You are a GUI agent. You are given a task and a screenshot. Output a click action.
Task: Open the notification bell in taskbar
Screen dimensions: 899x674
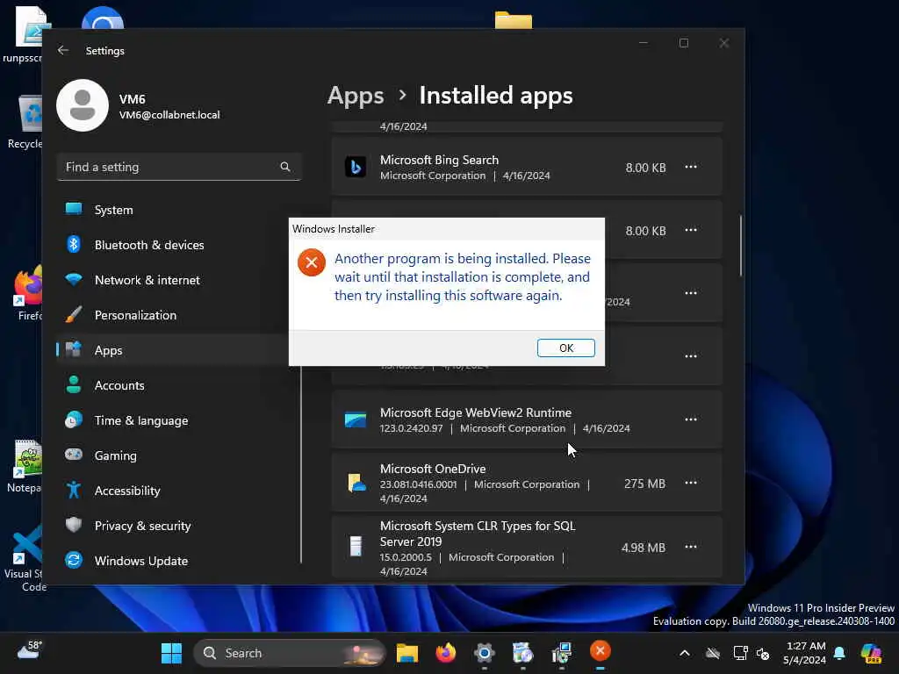coord(839,653)
